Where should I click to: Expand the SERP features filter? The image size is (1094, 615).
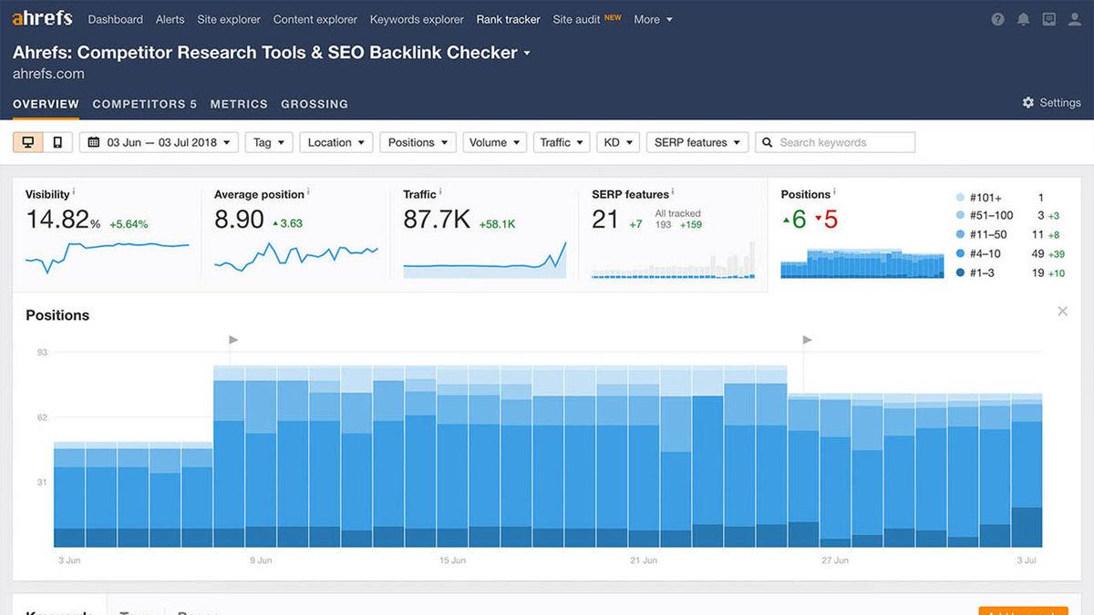[697, 142]
